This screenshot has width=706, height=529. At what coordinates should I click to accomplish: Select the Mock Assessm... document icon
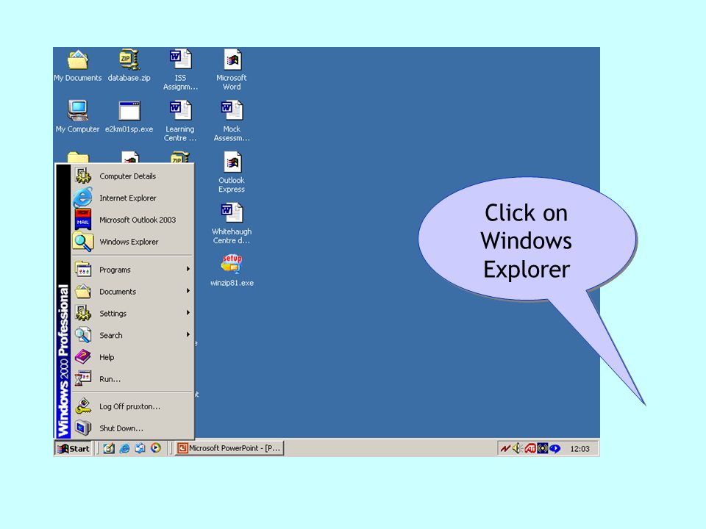[x=232, y=121]
